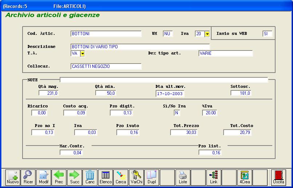Click the Pzo no I field

(x=43, y=132)
